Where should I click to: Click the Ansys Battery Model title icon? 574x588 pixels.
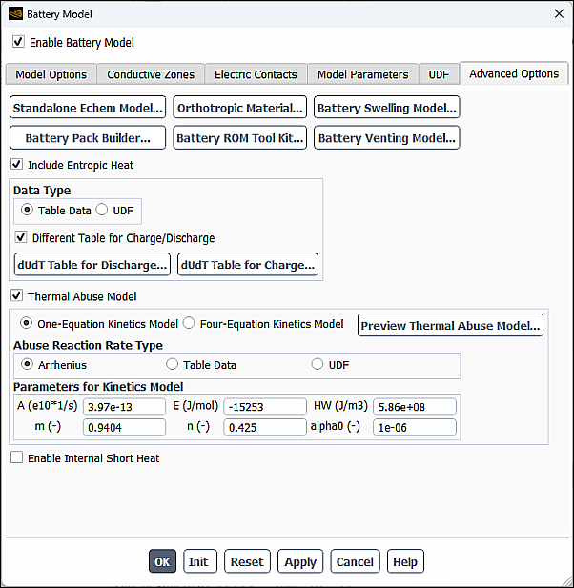16,14
